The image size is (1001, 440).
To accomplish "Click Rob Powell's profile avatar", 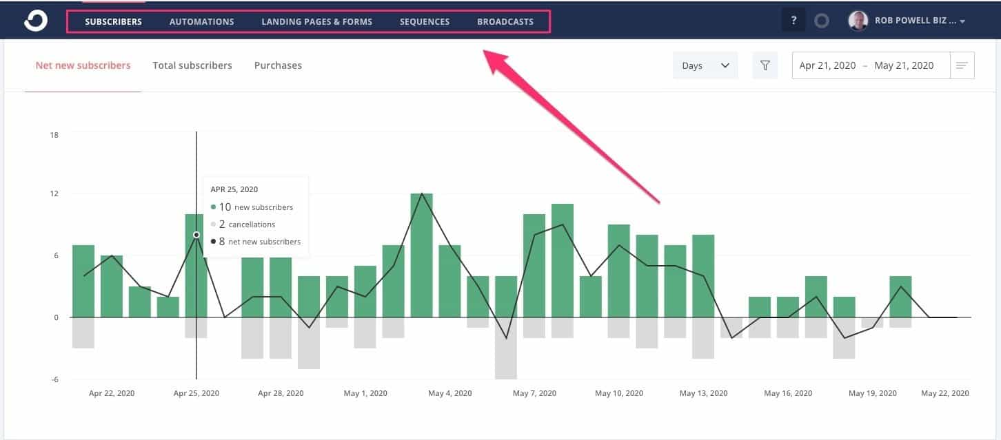I will click(x=858, y=21).
